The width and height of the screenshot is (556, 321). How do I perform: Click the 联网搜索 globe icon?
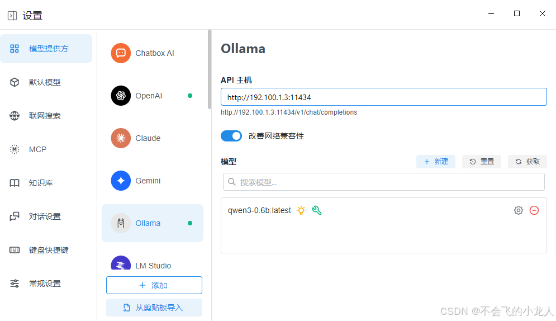[x=15, y=116]
